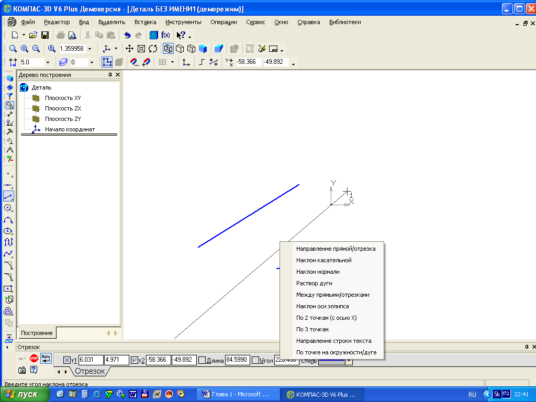Open the library manager icon

coord(153,35)
